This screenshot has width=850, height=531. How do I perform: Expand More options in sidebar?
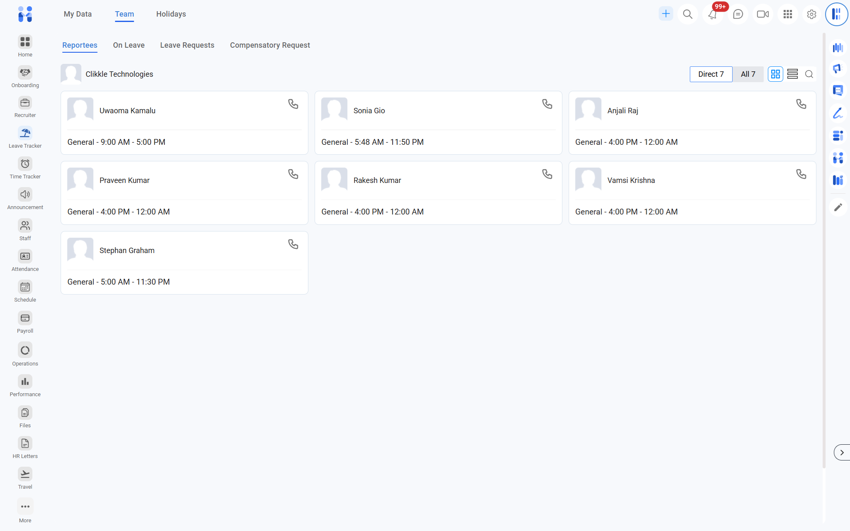25,507
